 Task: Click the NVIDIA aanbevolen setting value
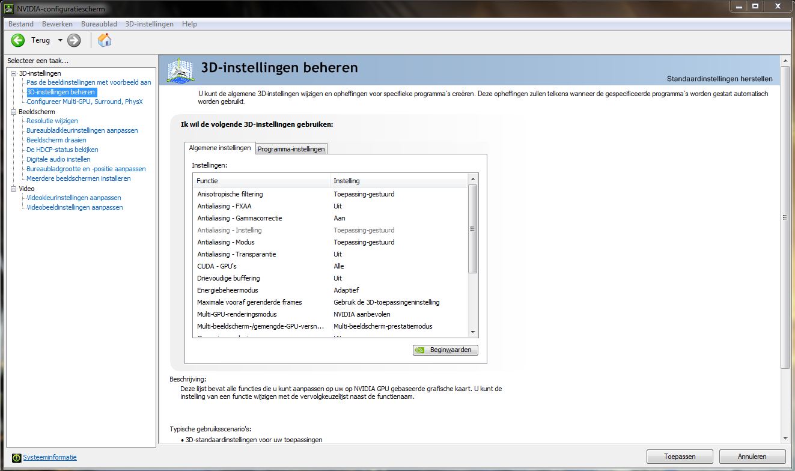pos(362,314)
